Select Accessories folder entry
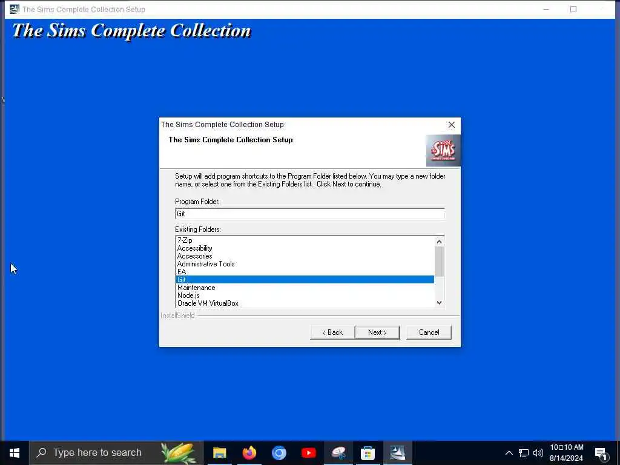Screen dimensions: 620x465 [x=305, y=256]
